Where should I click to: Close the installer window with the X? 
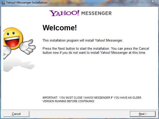pos(153,2)
